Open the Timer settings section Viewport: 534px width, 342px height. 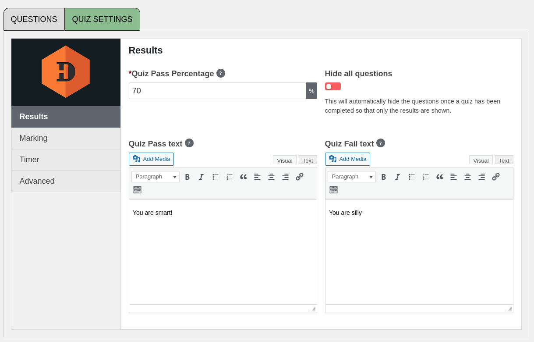pyautogui.click(x=66, y=160)
